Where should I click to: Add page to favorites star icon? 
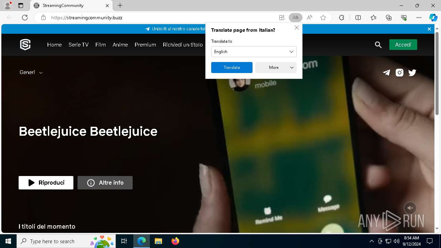pyautogui.click(x=323, y=18)
